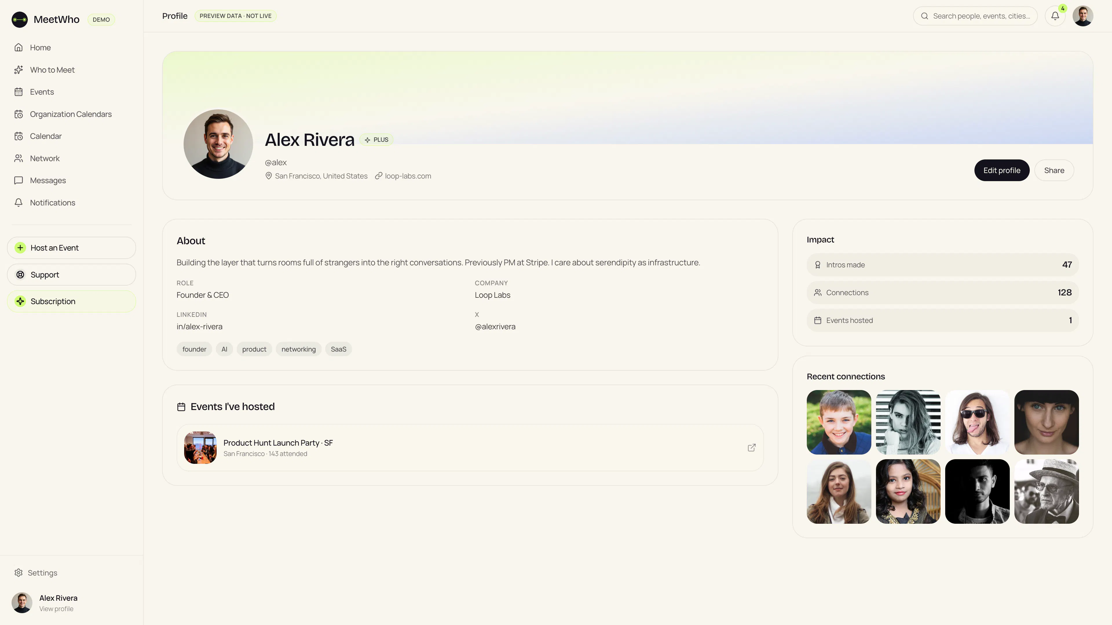Screen dimensions: 1112x625
Task: Click the founder tag
Action: pyautogui.click(x=194, y=349)
